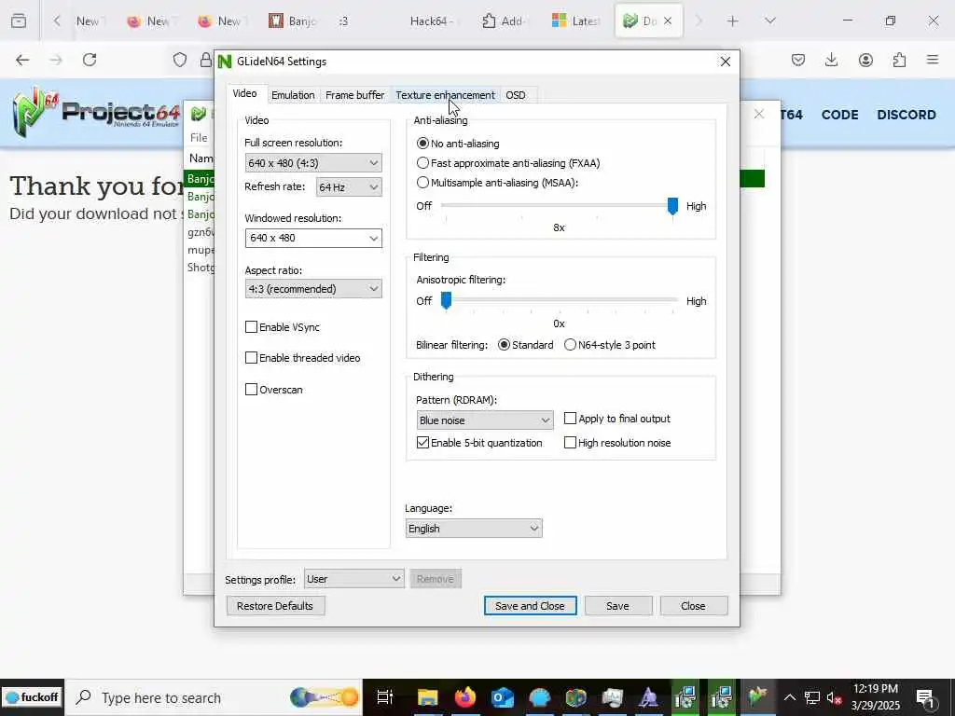Open Full screen resolution dropdown
The image size is (955, 716).
[313, 163]
